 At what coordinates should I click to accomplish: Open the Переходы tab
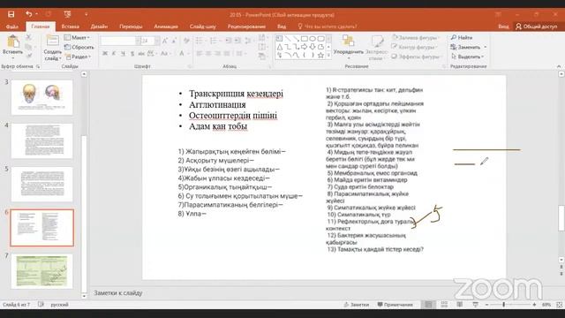pos(131,26)
